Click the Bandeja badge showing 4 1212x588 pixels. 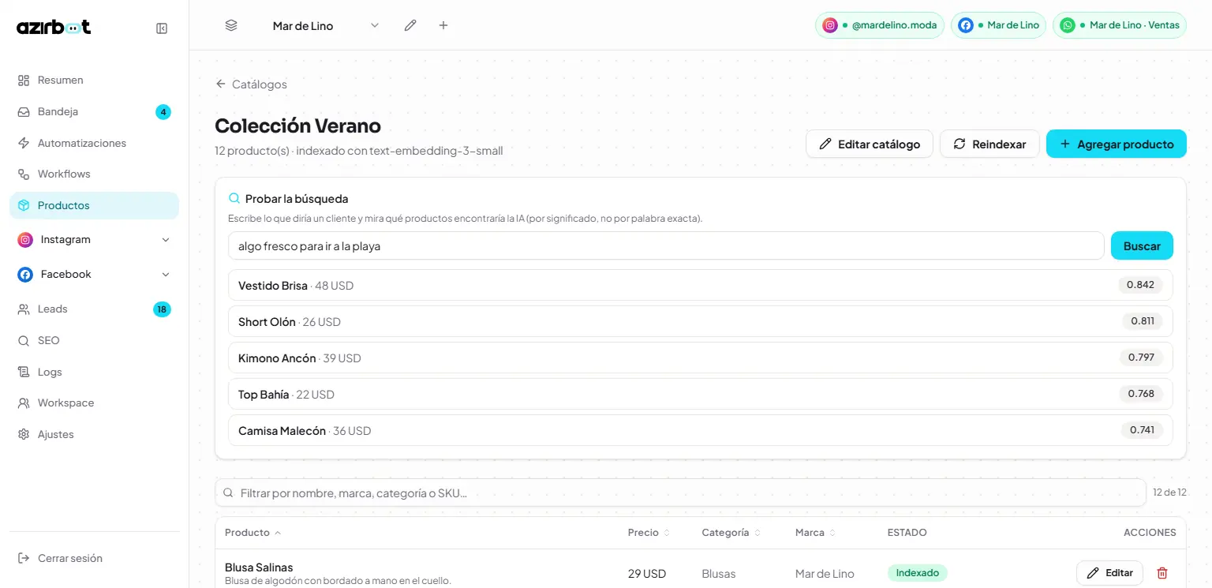[x=163, y=112]
